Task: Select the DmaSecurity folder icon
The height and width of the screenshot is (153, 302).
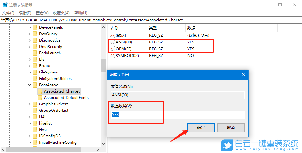Action: (x=35, y=47)
